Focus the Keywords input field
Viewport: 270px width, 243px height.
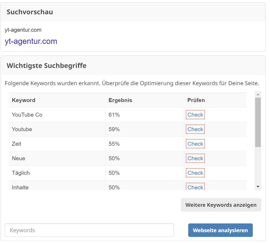pyautogui.click(x=89, y=230)
